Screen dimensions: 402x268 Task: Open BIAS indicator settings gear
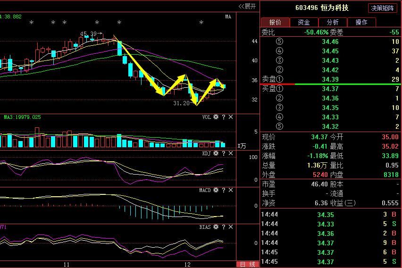pos(216,227)
